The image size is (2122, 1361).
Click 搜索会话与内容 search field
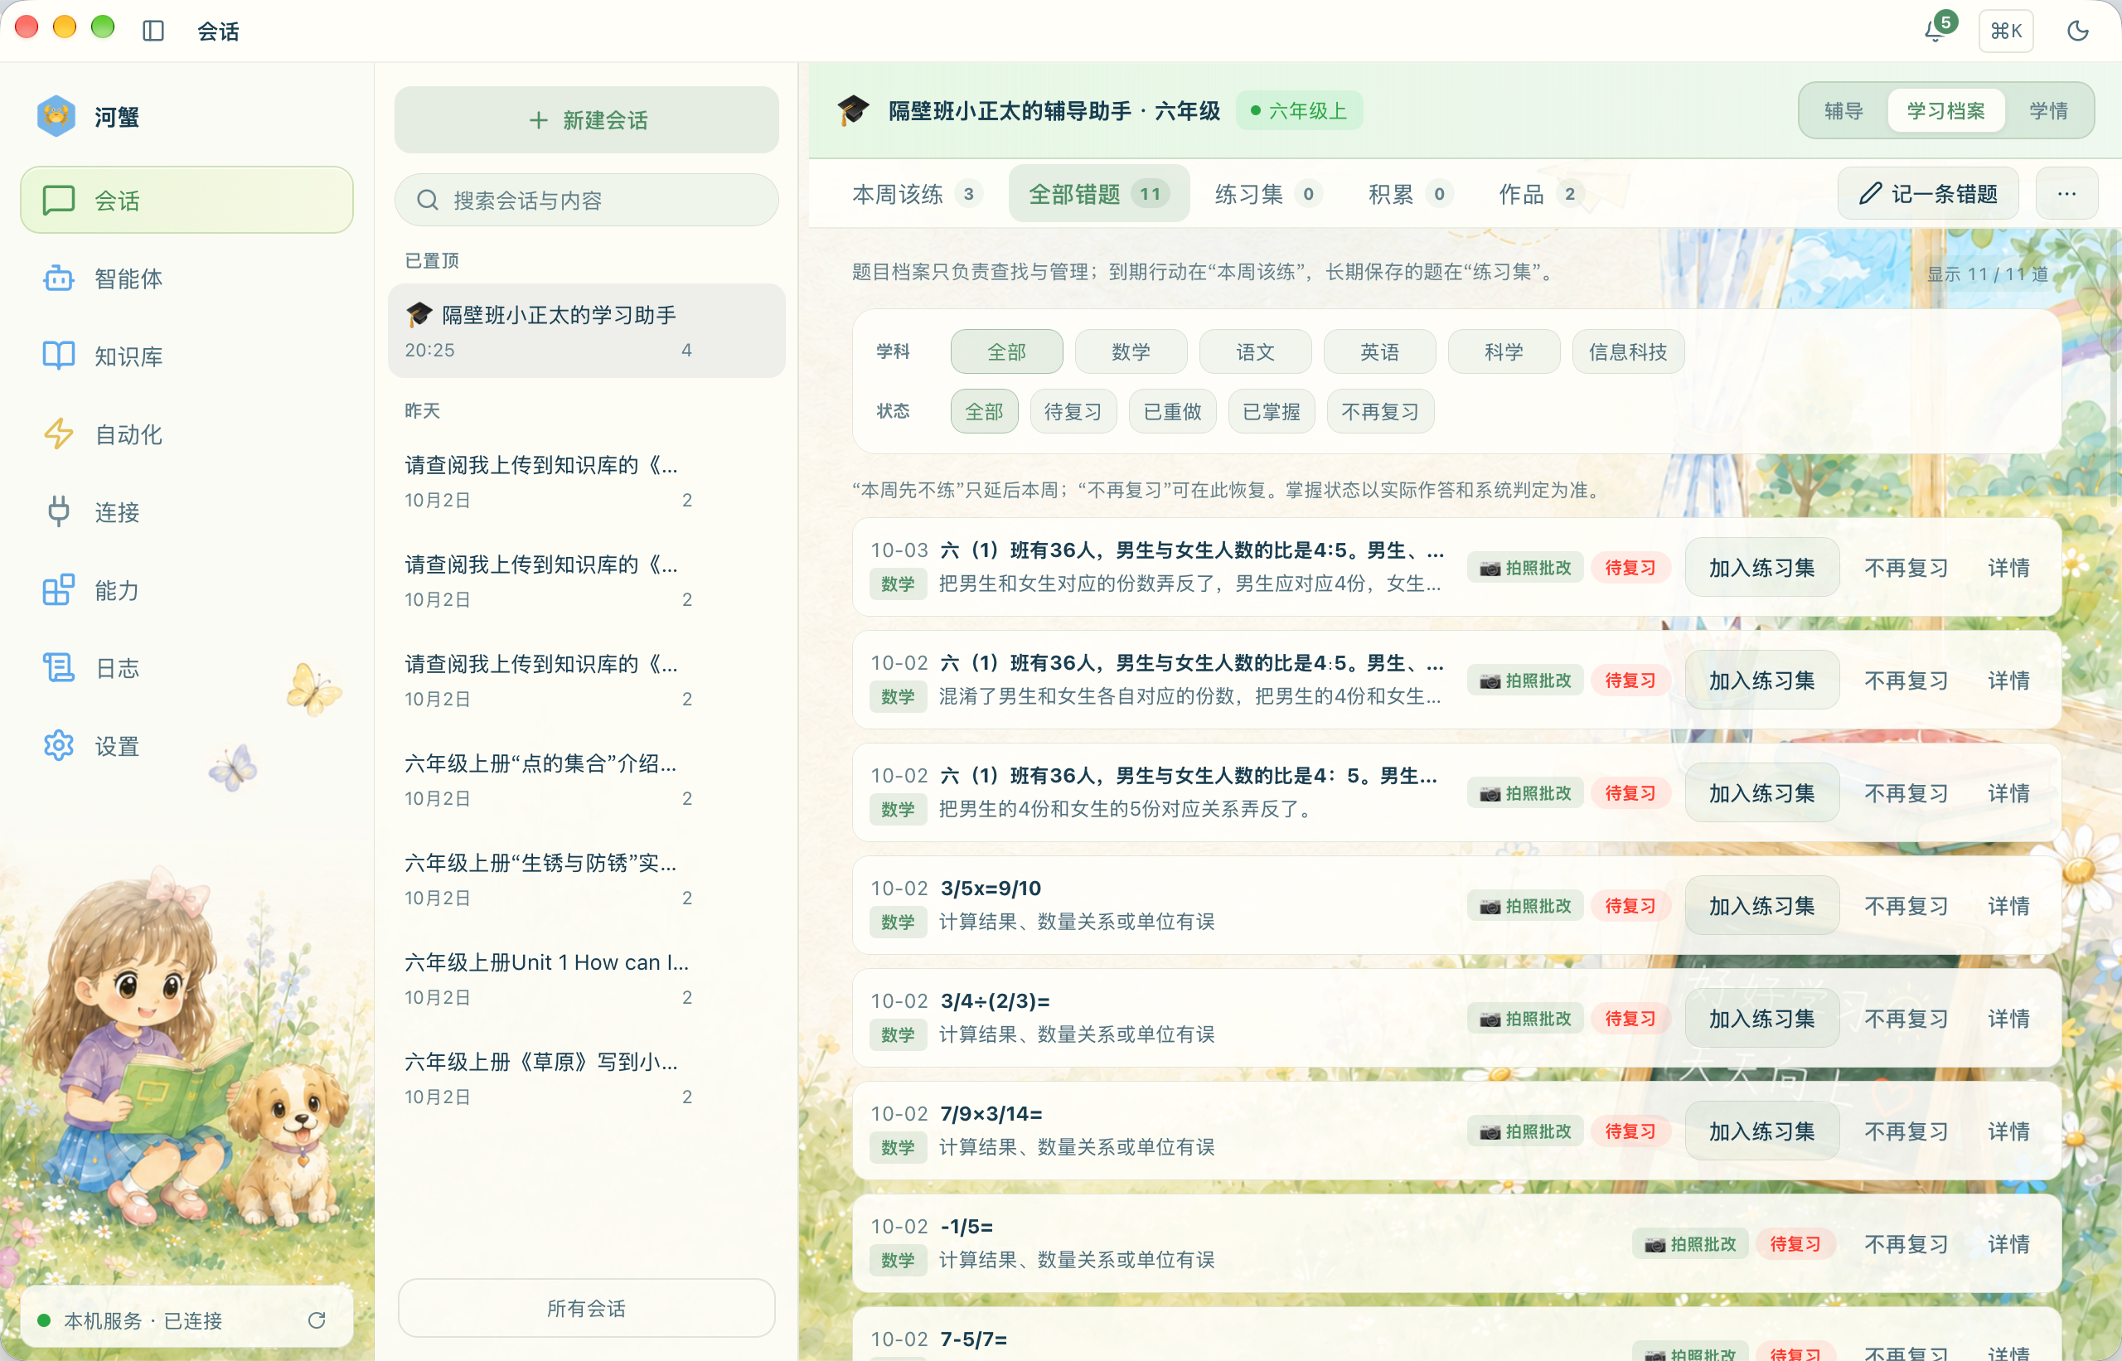[x=587, y=200]
